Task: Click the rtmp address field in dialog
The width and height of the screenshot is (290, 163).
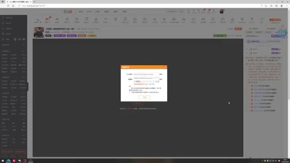Action: click(x=146, y=74)
